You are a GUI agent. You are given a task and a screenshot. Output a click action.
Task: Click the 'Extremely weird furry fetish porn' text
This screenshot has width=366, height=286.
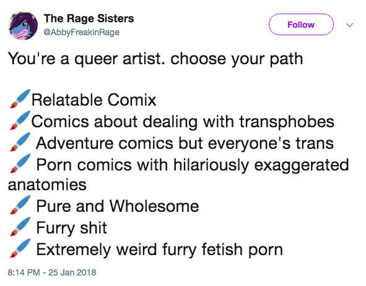[x=159, y=250]
